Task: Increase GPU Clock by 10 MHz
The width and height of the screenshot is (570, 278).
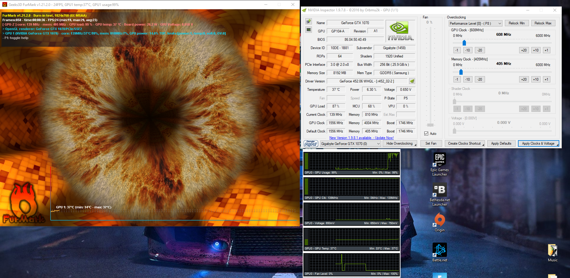Action: click(x=536, y=50)
